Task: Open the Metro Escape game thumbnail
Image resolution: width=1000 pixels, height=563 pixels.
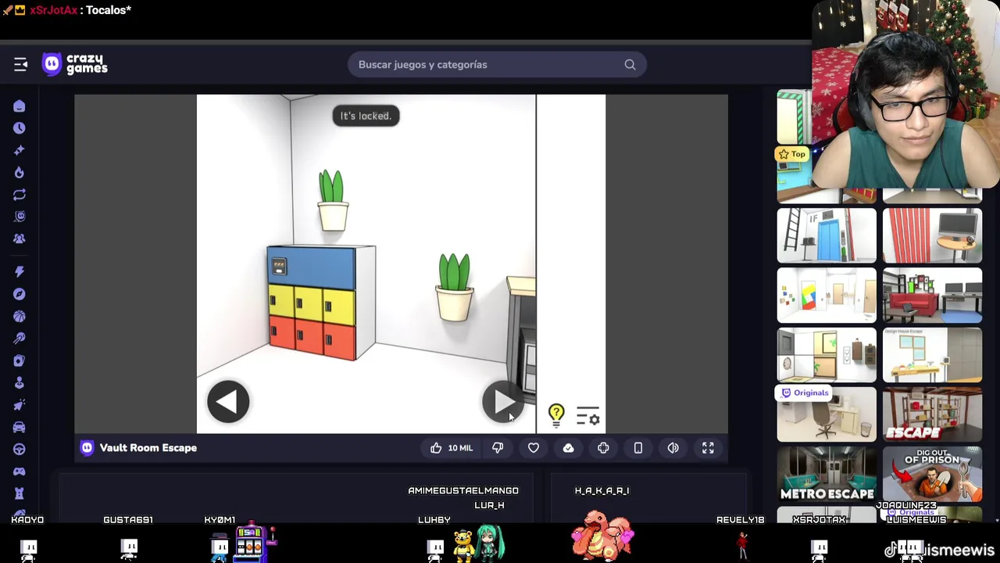Action: pos(827,473)
